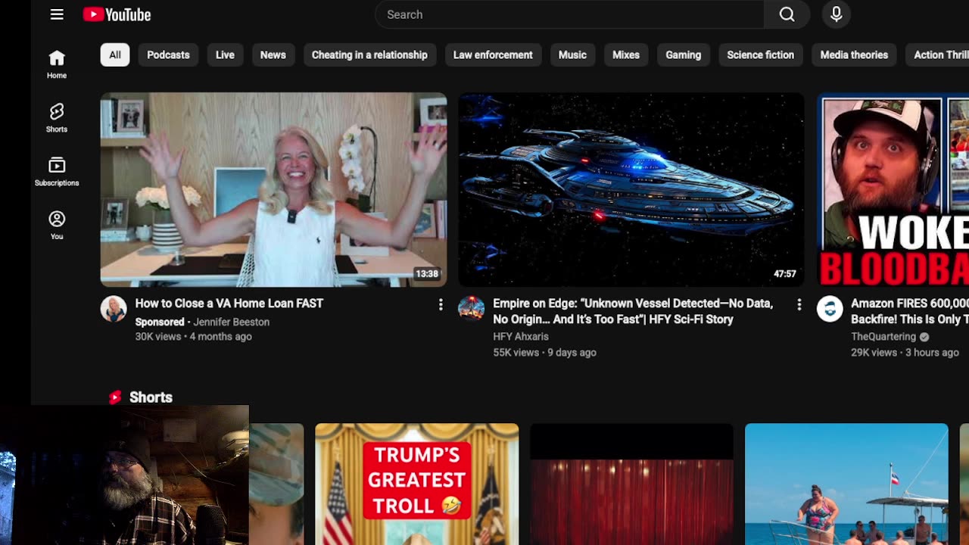Select Law enforcement chip
Screen dimensions: 969x545
click(493, 54)
